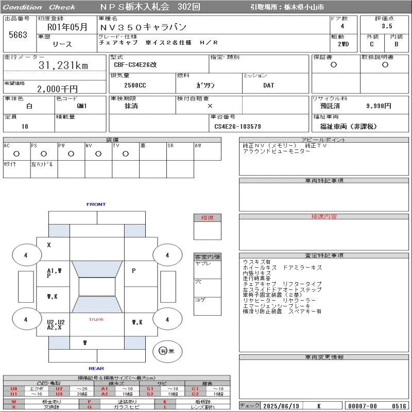Select the drive type 2WD
Image resolution: width=412 pixels, height=412 pixels.
[x=344, y=44]
